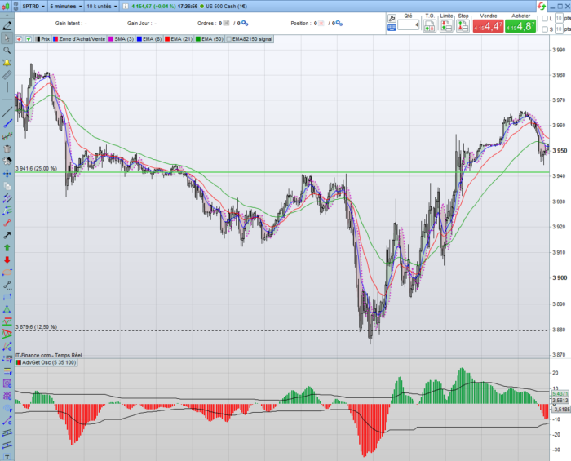Click the Acheter buy price button
This screenshot has height=461, width=571.
pyautogui.click(x=520, y=26)
